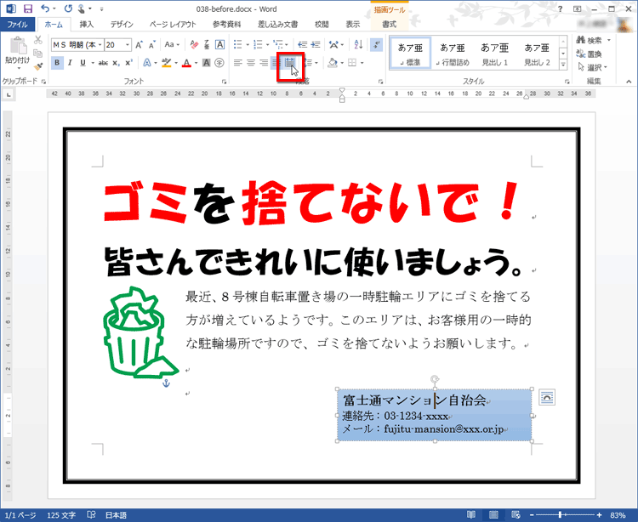Redo the last action
Screen dimensions: 638x522
click(68, 9)
